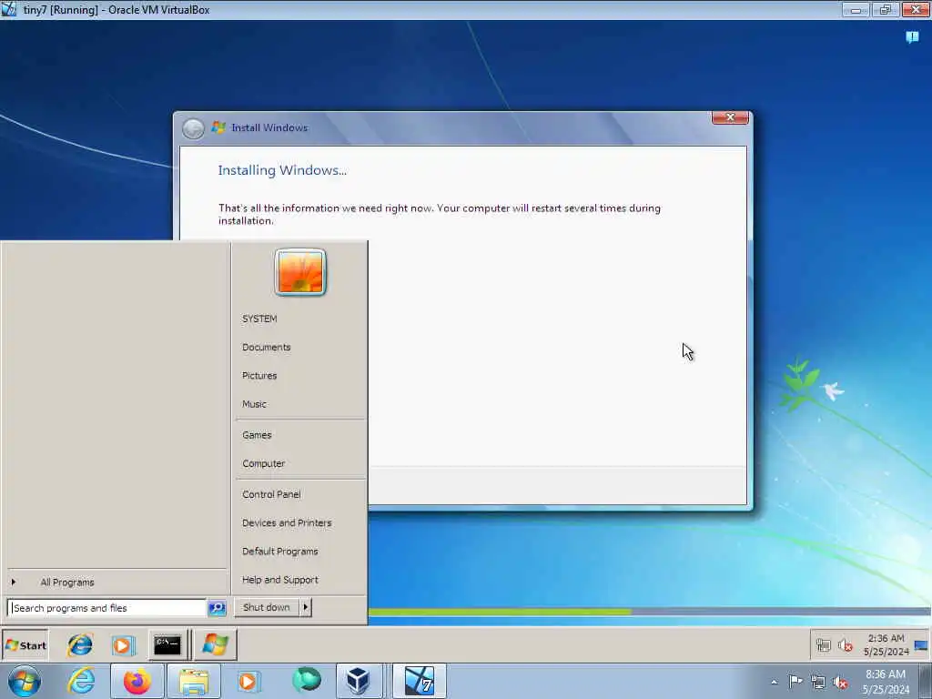Open the host Windows Start orb
932x699 pixels.
click(x=25, y=681)
